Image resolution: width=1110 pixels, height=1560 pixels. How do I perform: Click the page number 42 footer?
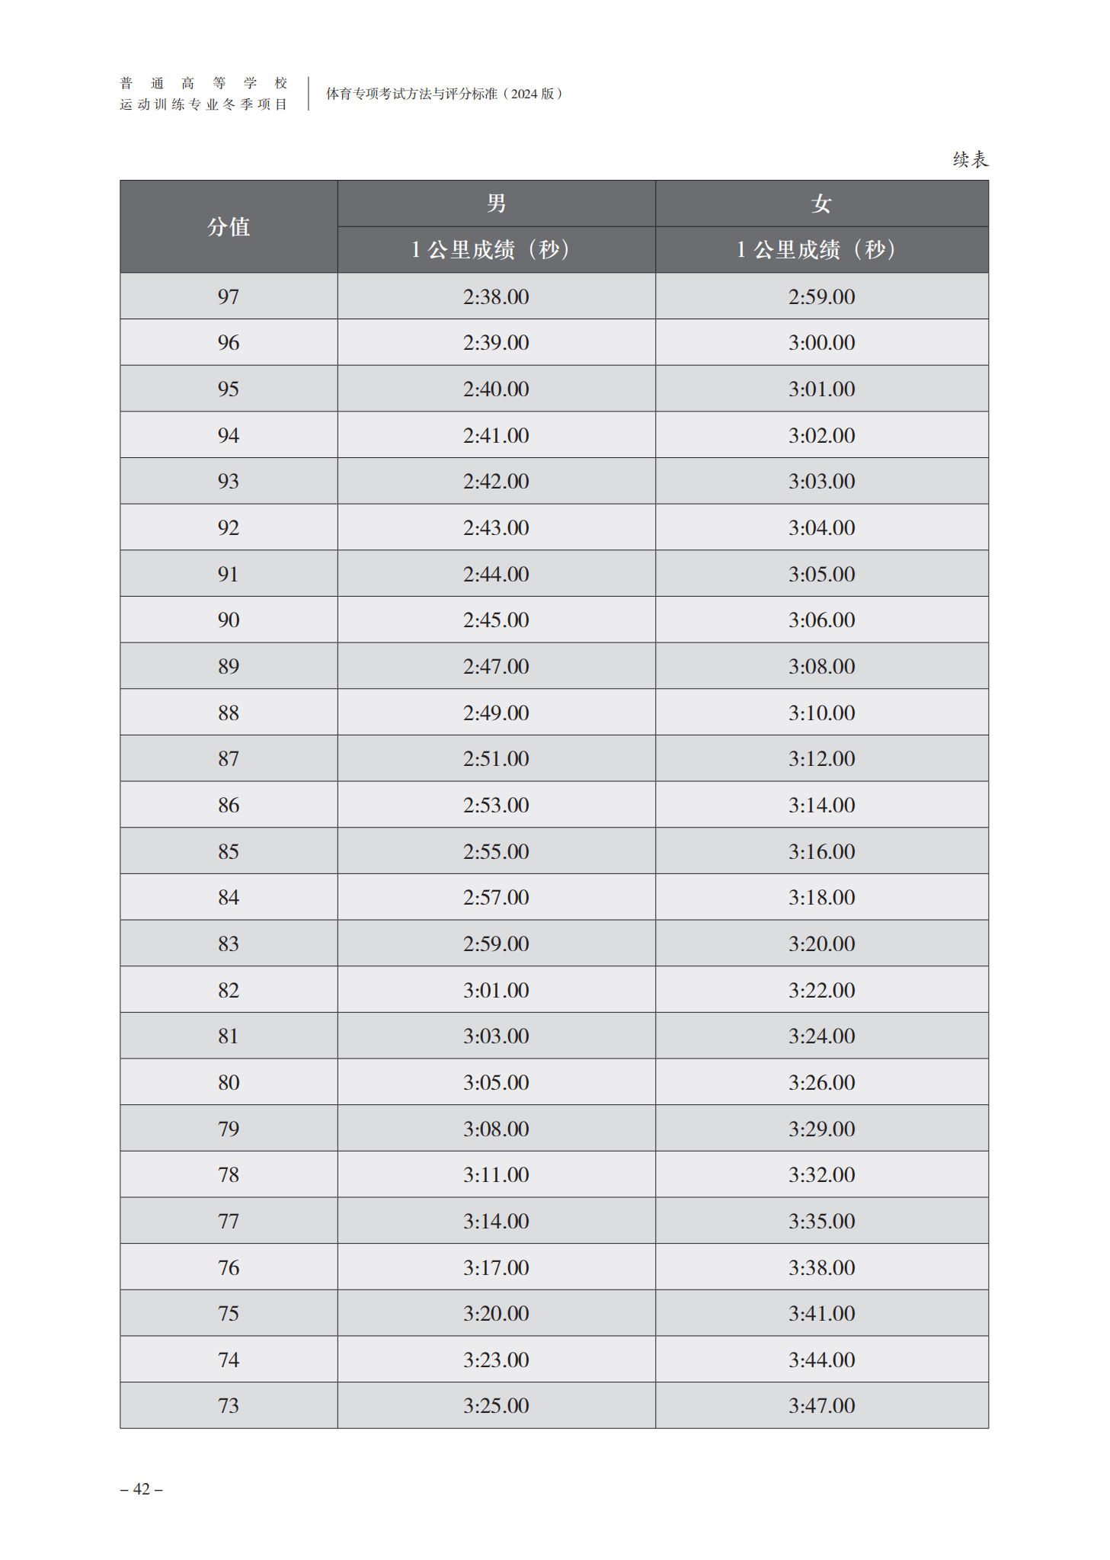(142, 1489)
